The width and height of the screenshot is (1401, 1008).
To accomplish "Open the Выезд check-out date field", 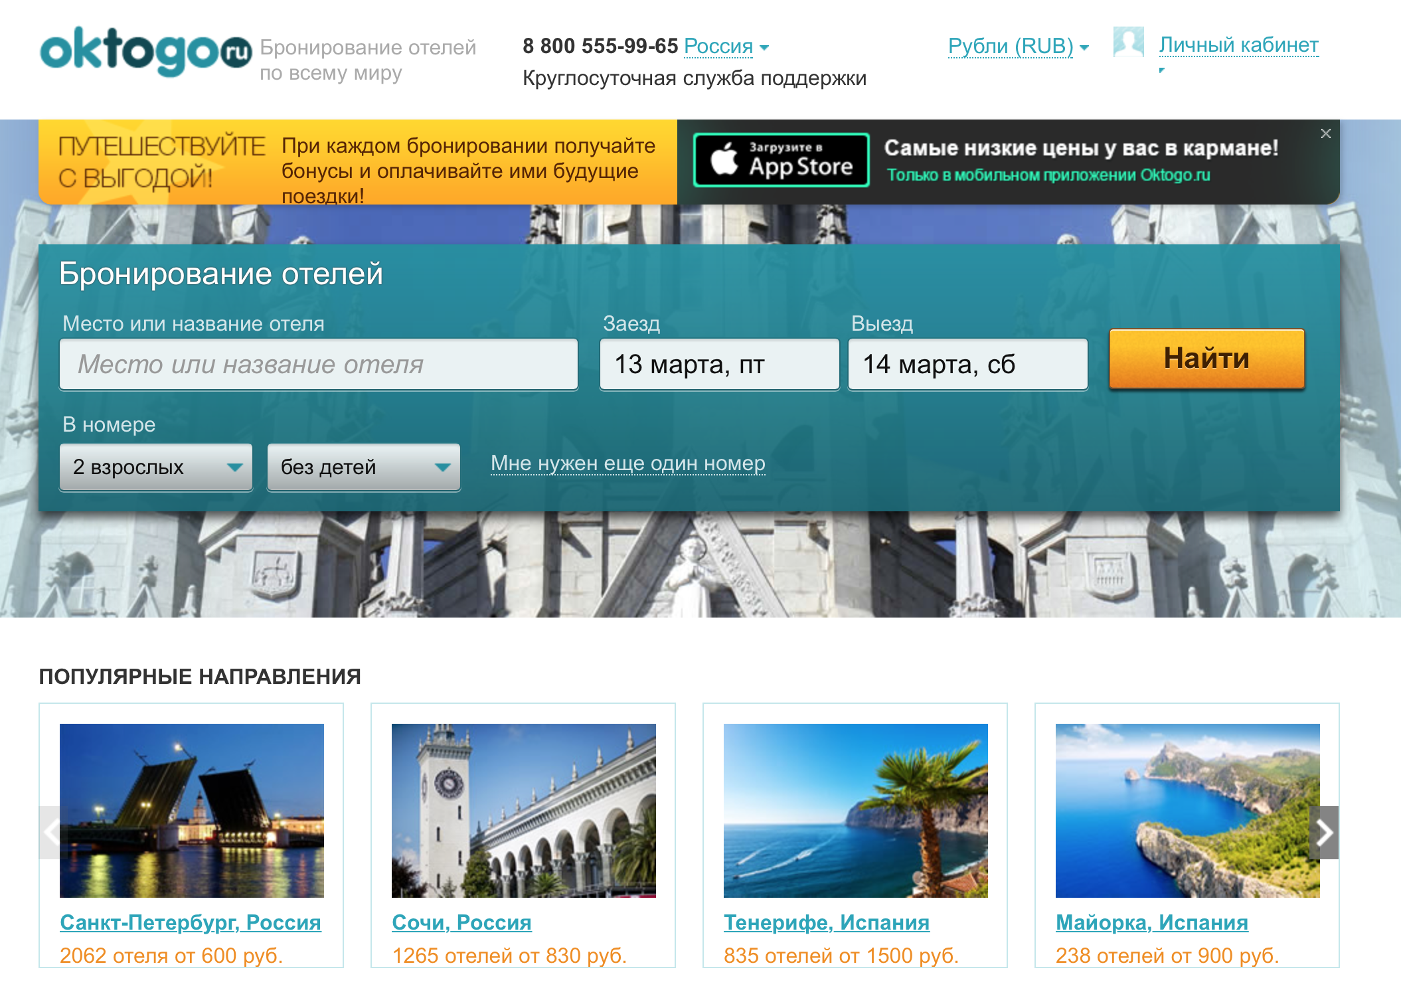I will [x=967, y=365].
